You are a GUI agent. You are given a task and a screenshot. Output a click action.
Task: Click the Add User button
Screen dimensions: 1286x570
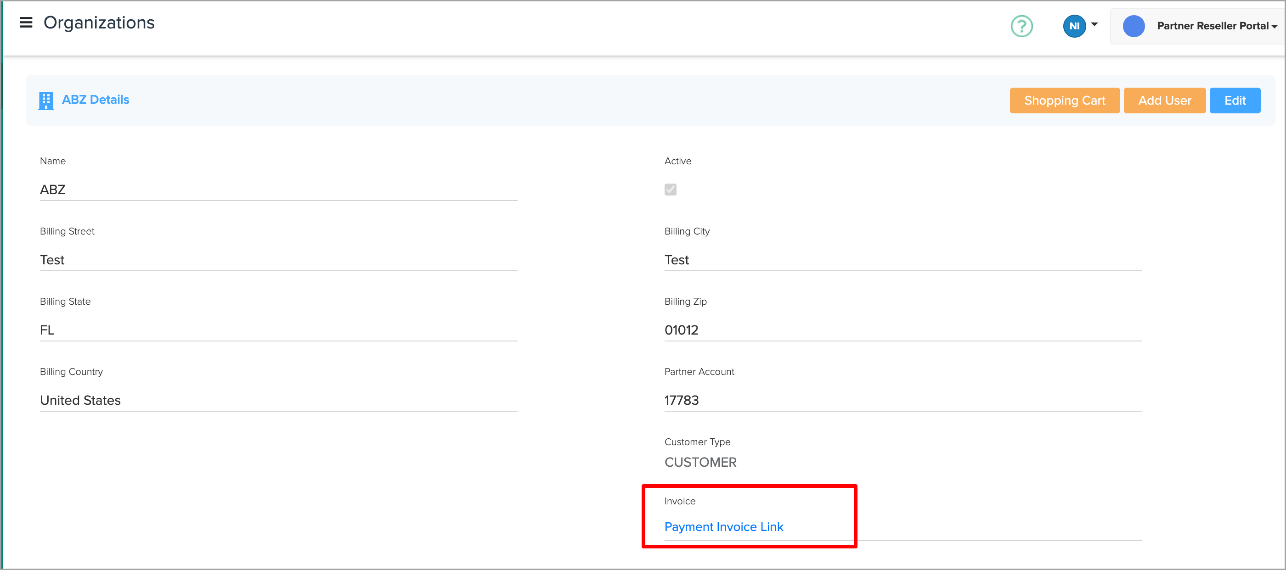(1164, 101)
